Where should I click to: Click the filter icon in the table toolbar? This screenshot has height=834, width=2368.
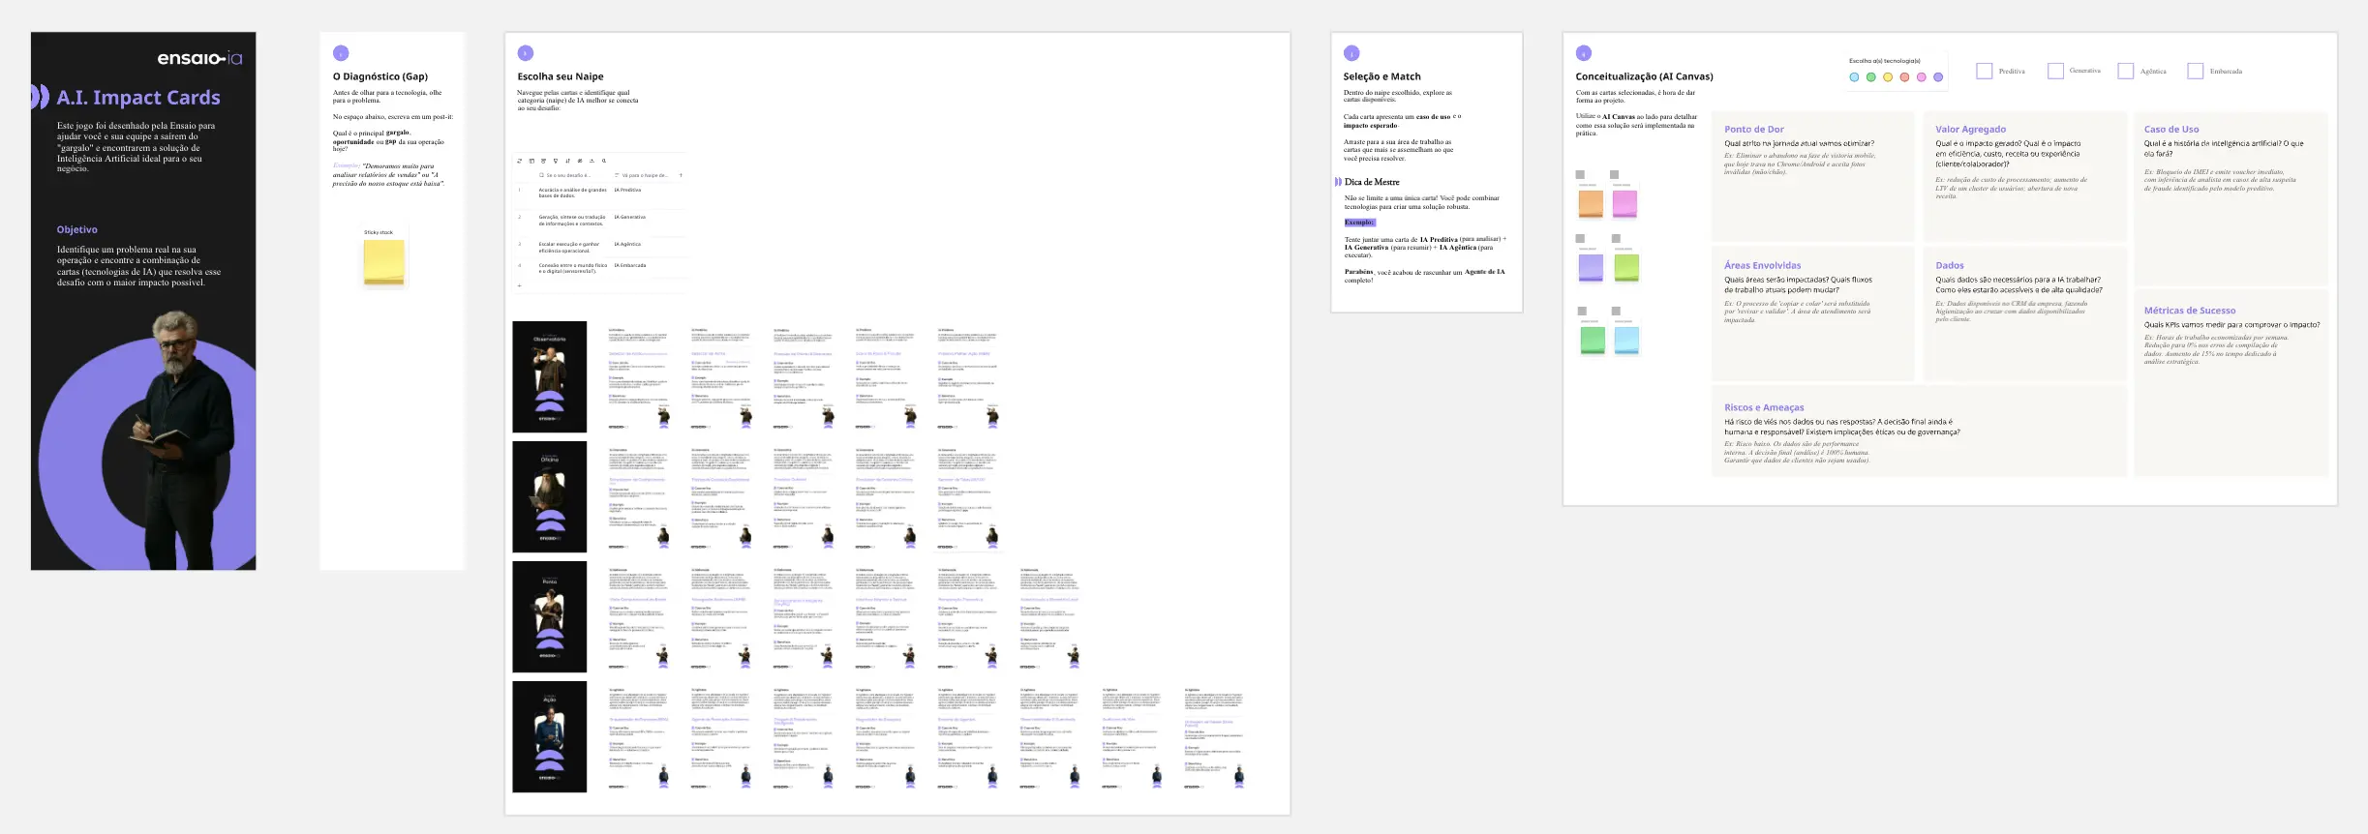556,161
